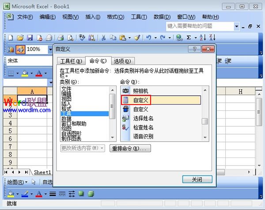This screenshot has height=210, width=265.
Task: Save the workbook with the floppy disk icon
Action: pyautogui.click(x=30, y=37)
